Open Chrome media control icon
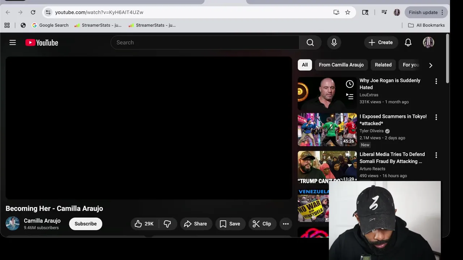 click(x=384, y=12)
